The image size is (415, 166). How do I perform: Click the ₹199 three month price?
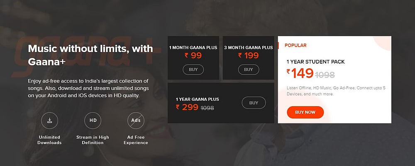coord(248,56)
